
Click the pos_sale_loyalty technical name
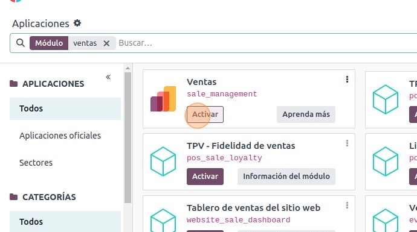coord(224,158)
